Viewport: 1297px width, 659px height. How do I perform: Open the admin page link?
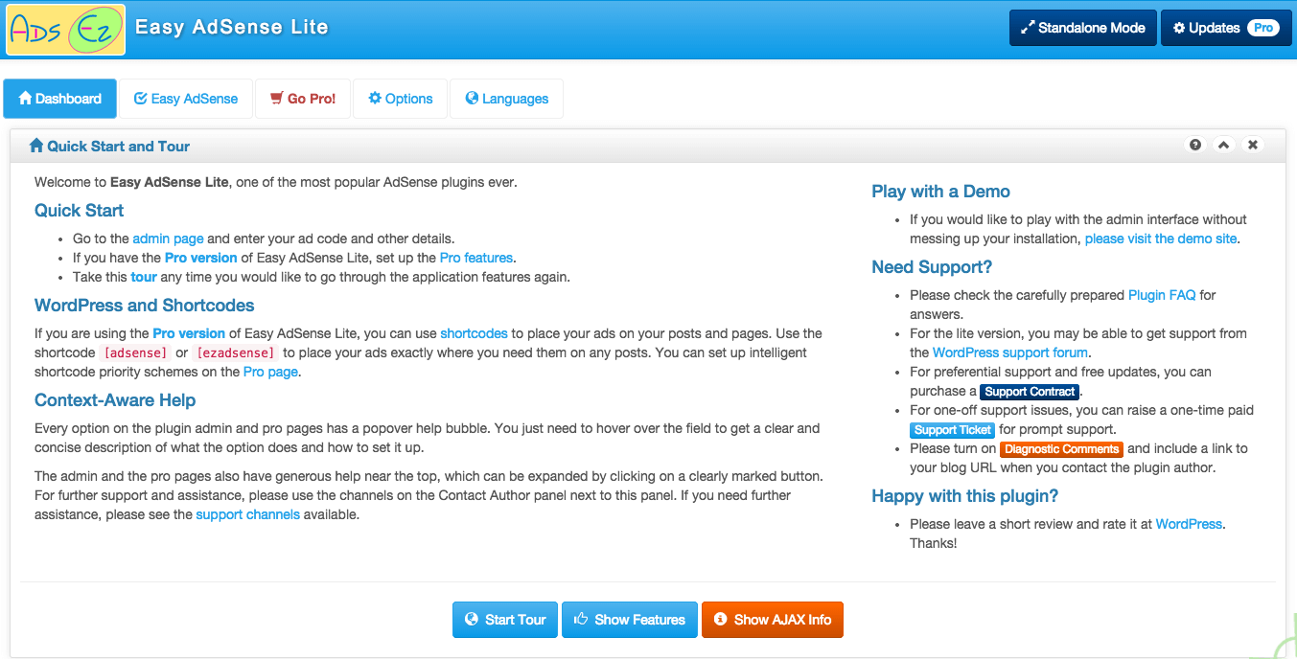click(168, 239)
